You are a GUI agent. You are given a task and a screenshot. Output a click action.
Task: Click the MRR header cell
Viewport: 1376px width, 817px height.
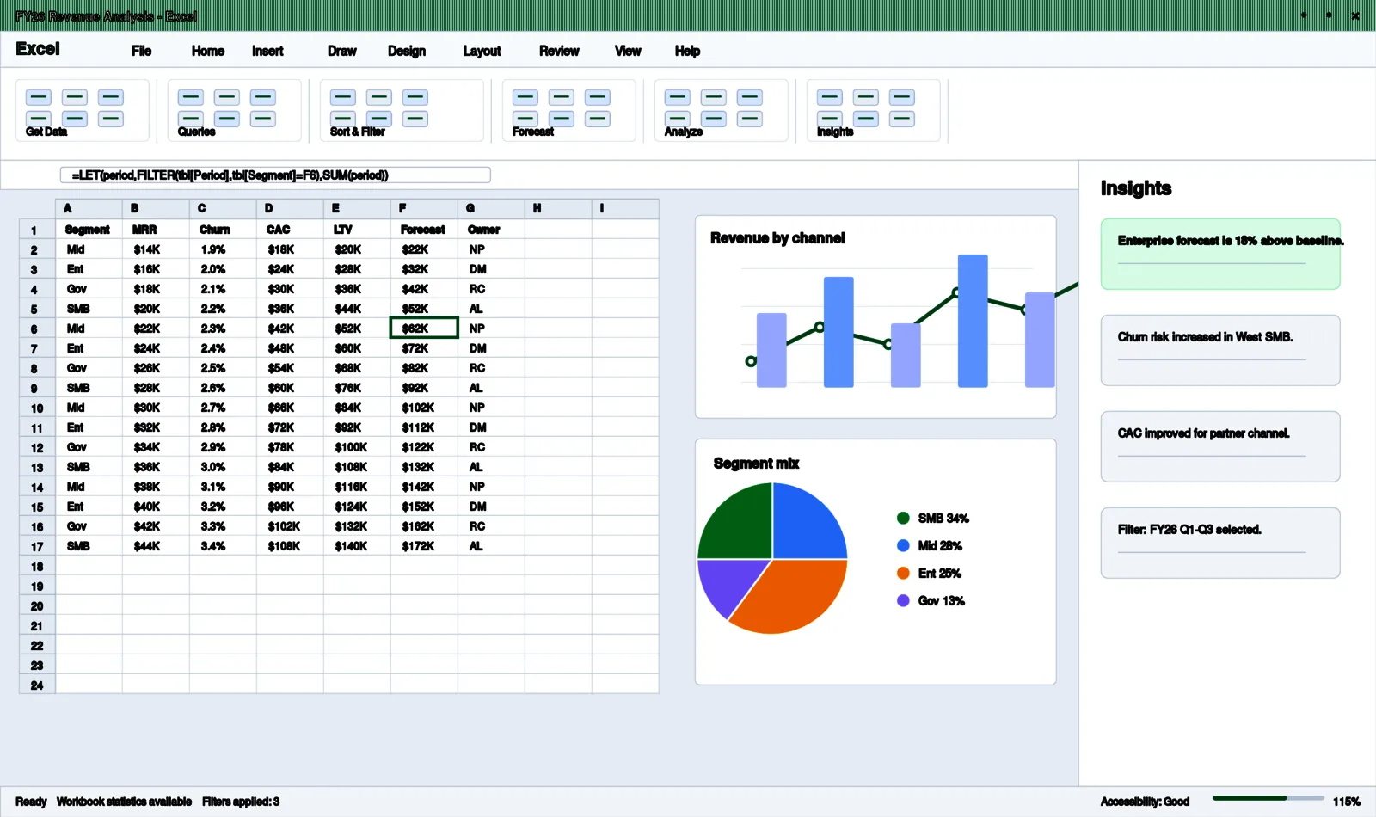[156, 230]
